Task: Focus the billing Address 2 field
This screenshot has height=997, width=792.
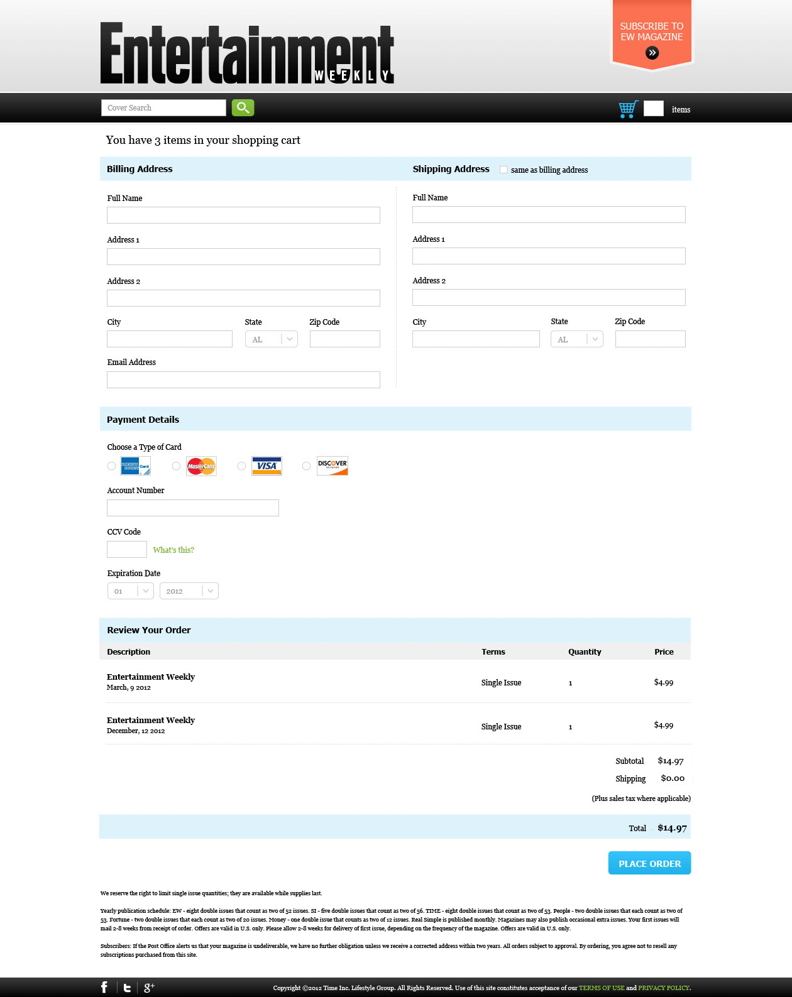Action: (243, 298)
